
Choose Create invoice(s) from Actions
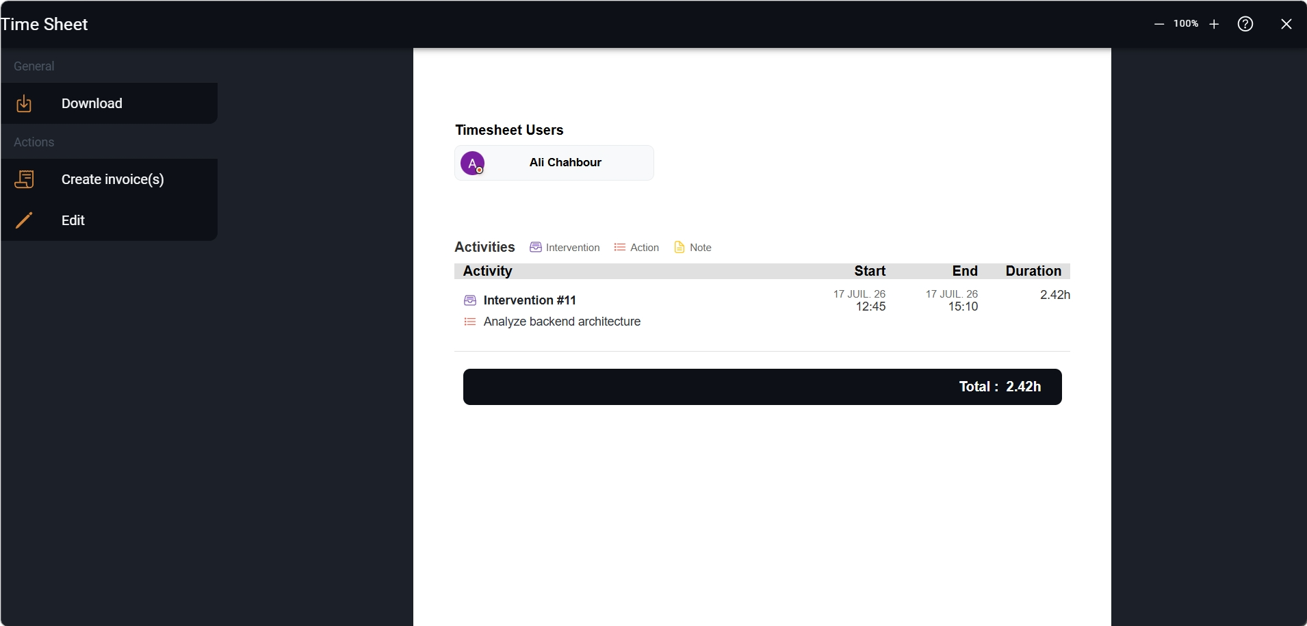pyautogui.click(x=109, y=179)
